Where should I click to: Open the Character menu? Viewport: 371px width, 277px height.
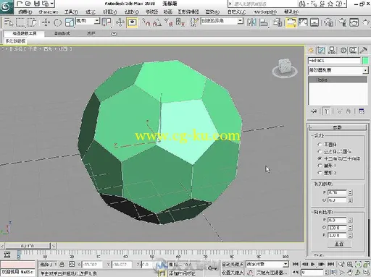tap(49, 12)
